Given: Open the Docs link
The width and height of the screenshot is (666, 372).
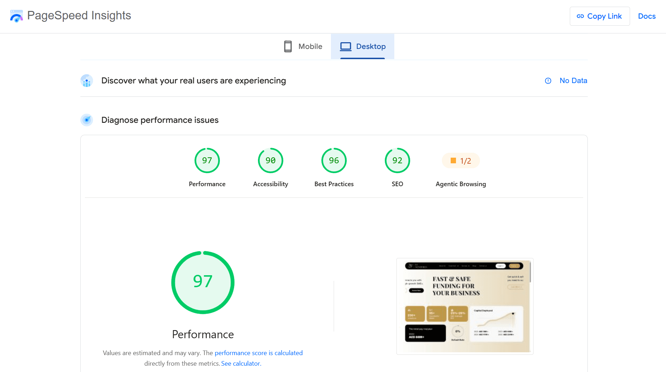Looking at the screenshot, I should (x=647, y=16).
